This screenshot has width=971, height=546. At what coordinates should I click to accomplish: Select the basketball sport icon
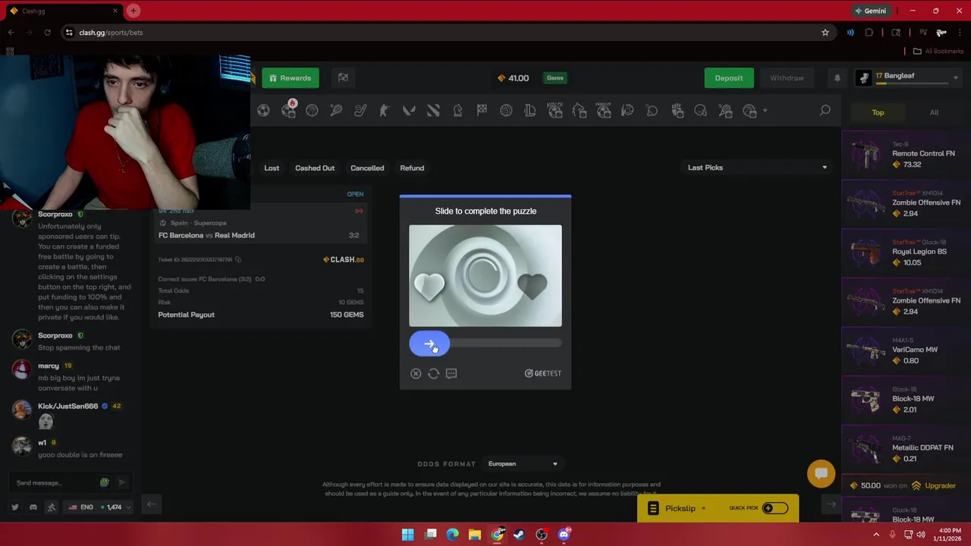tap(312, 111)
